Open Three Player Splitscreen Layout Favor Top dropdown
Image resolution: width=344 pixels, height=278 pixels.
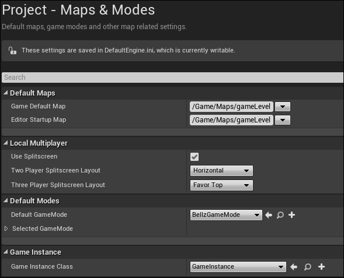pyautogui.click(x=221, y=185)
